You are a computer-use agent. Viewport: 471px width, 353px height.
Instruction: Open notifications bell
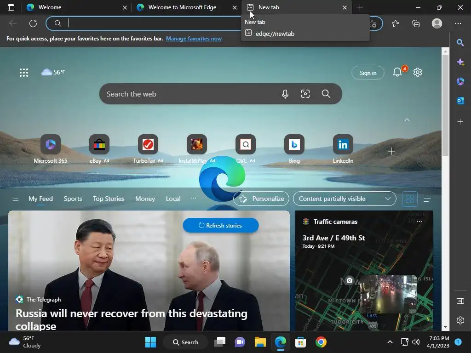pos(397,72)
